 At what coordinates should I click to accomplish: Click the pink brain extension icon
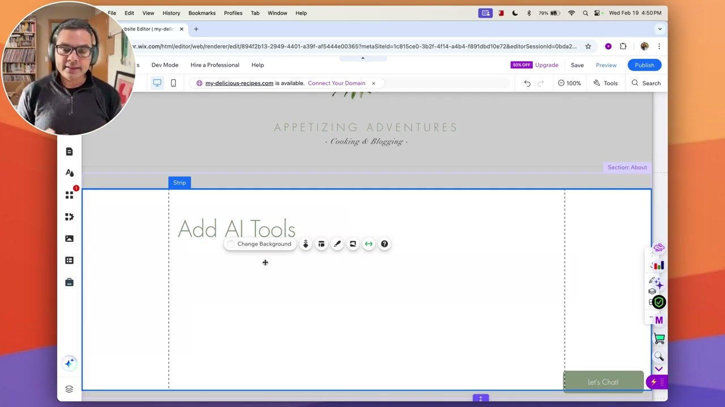click(x=658, y=248)
